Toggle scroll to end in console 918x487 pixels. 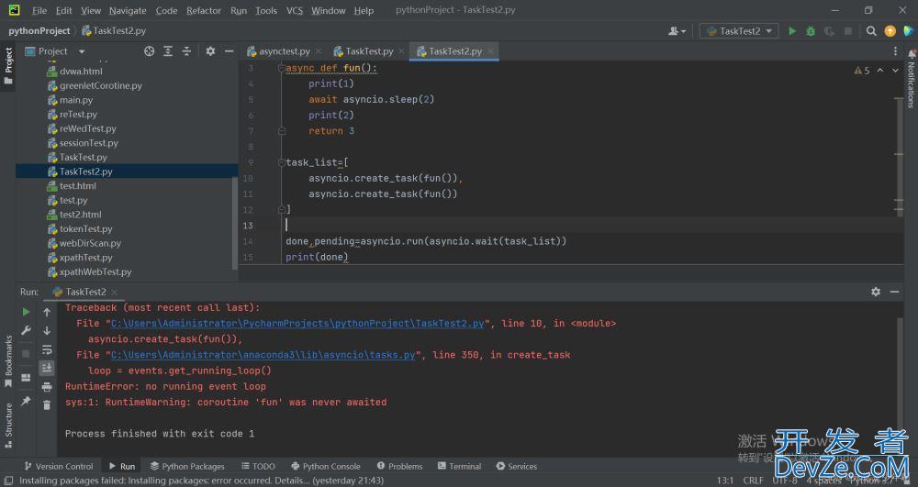click(47, 368)
